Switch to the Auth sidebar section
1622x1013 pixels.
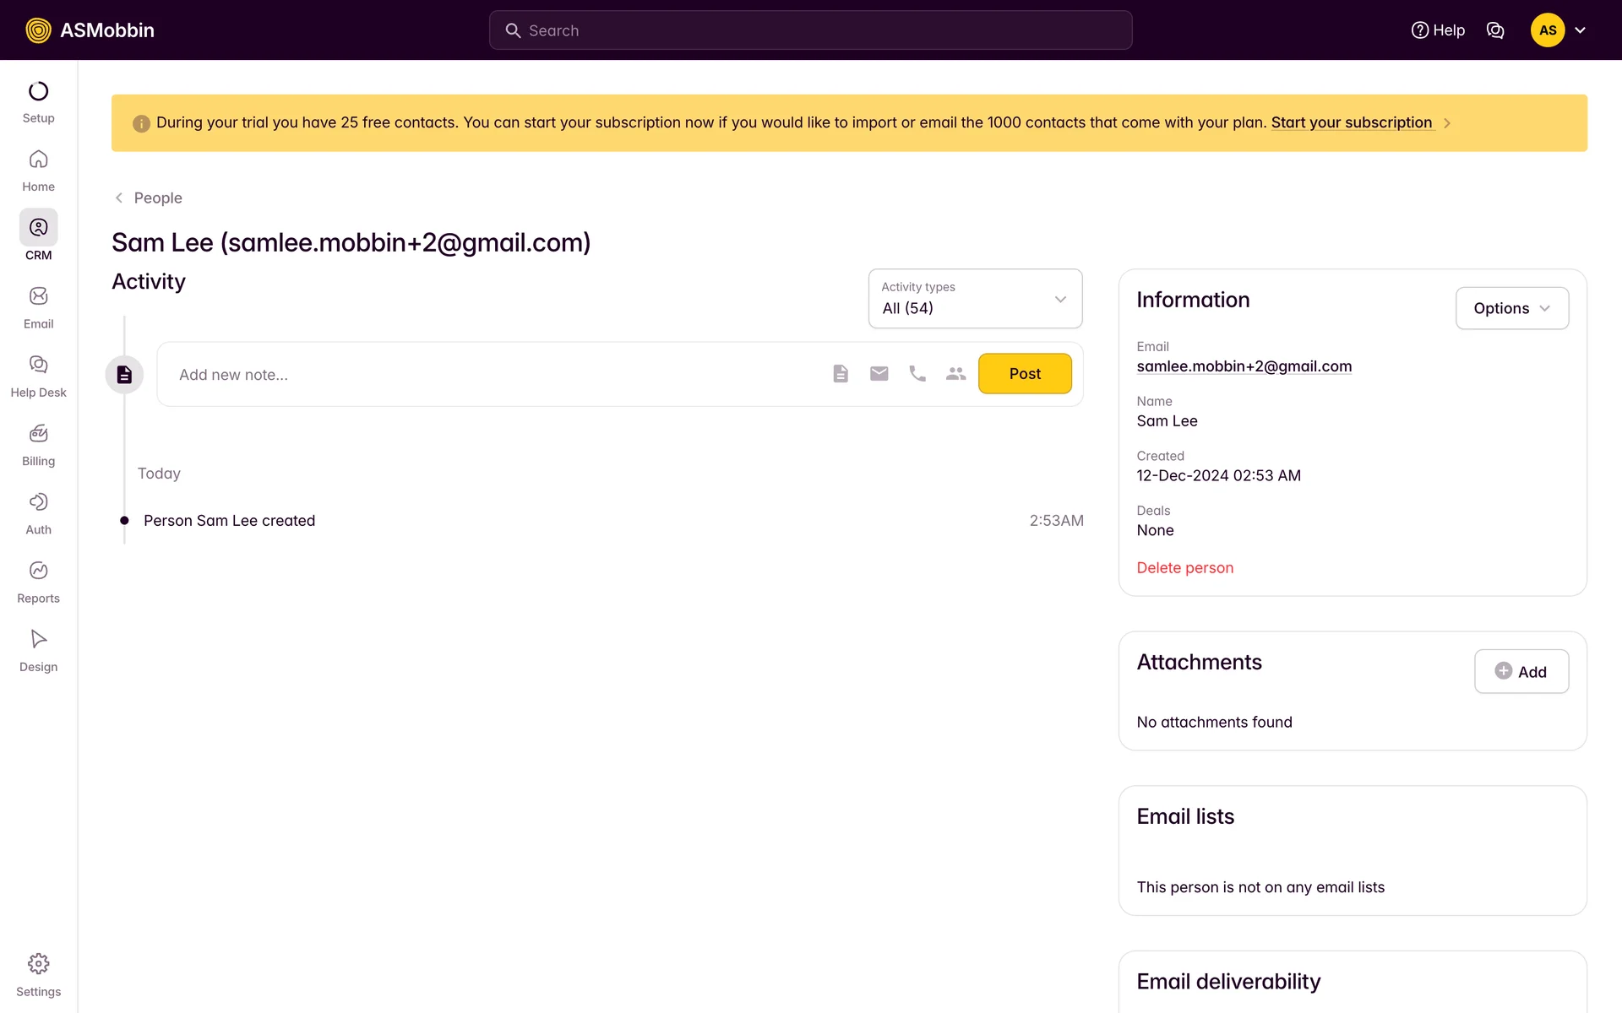38,513
